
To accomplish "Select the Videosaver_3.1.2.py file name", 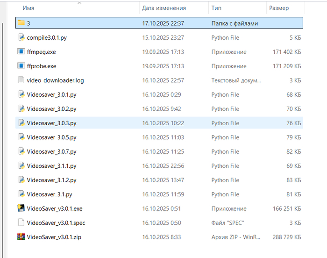I will point(51,180).
